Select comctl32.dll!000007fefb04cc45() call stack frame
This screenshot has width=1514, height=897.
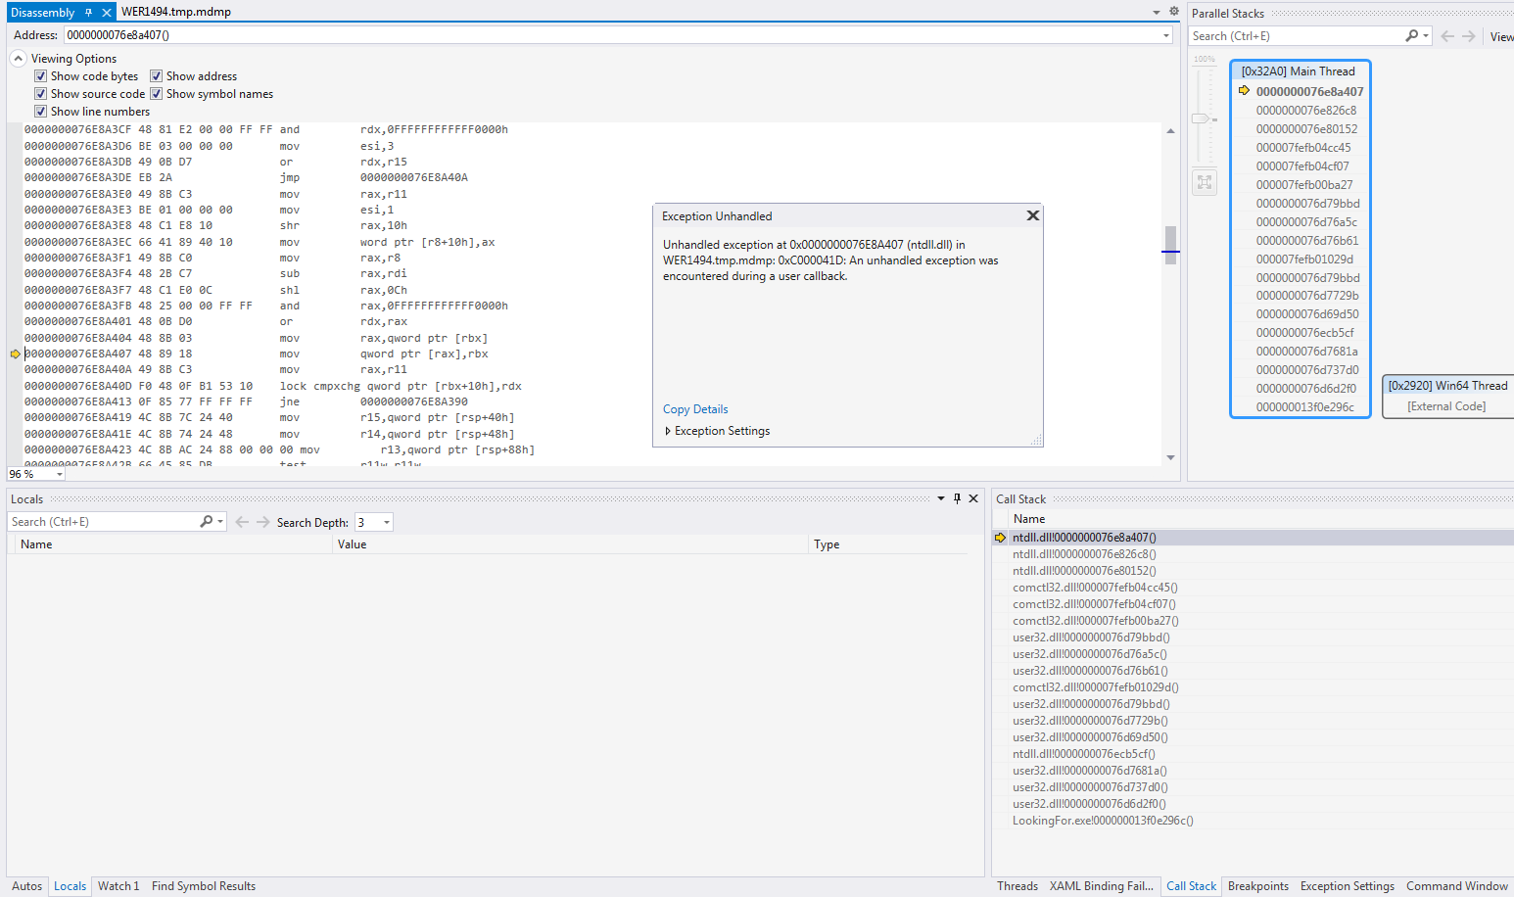[1095, 588]
